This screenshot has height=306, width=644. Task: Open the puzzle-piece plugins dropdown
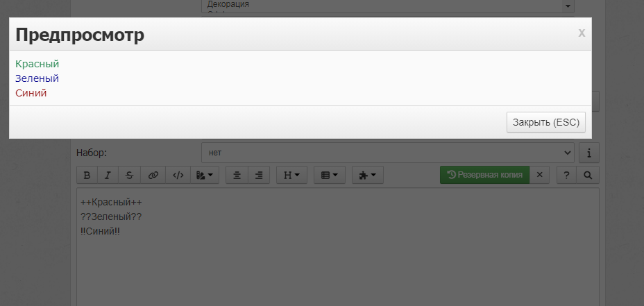point(368,175)
